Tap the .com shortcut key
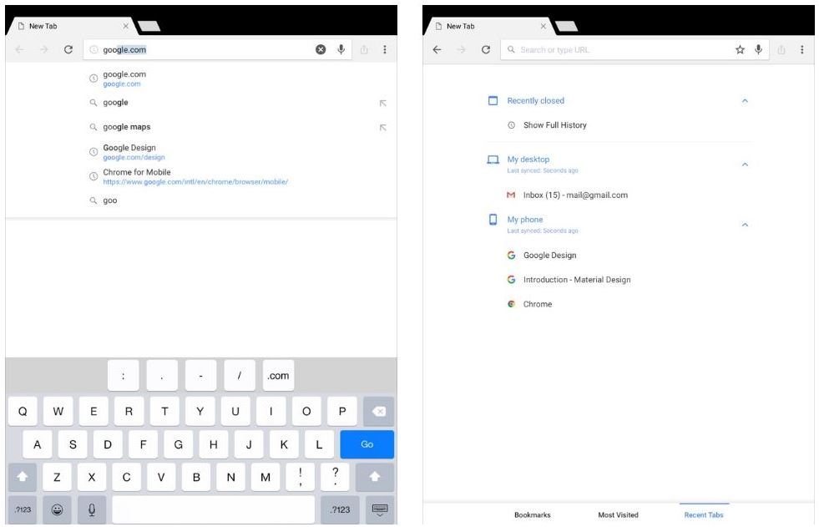The width and height of the screenshot is (819, 527). pyautogui.click(x=278, y=376)
